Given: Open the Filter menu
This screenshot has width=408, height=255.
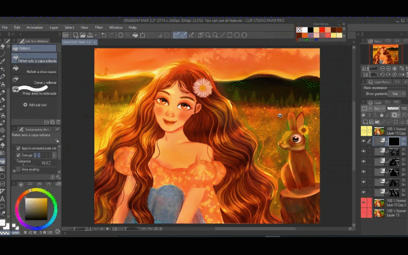Looking at the screenshot, I should 99,27.
